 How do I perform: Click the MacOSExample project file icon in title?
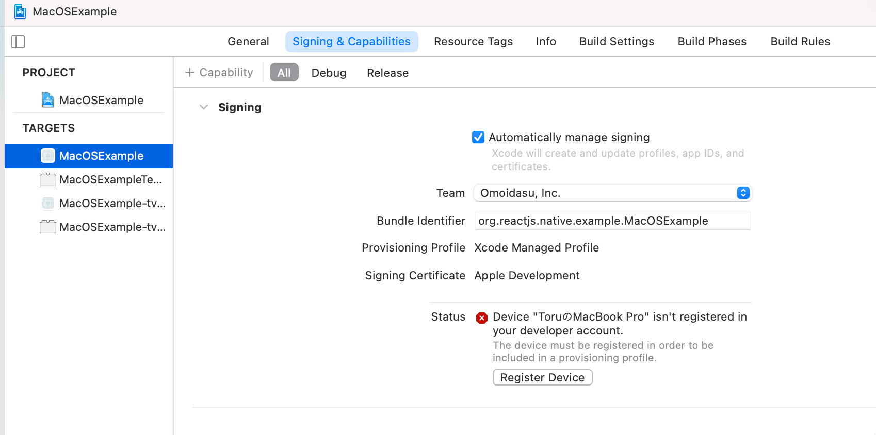point(20,11)
